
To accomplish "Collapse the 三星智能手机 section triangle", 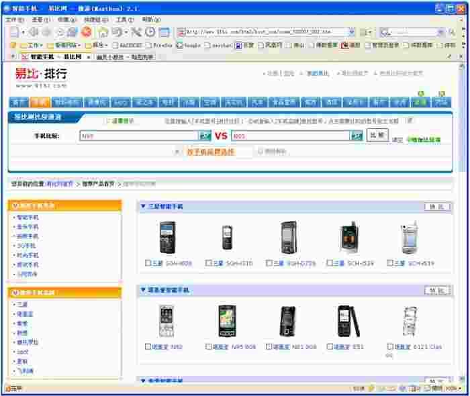I will coord(143,206).
